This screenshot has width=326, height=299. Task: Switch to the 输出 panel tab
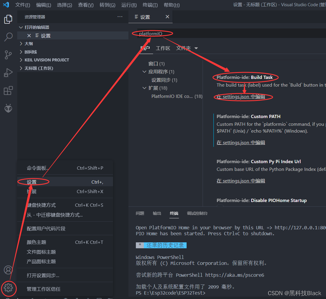pyautogui.click(x=157, y=213)
